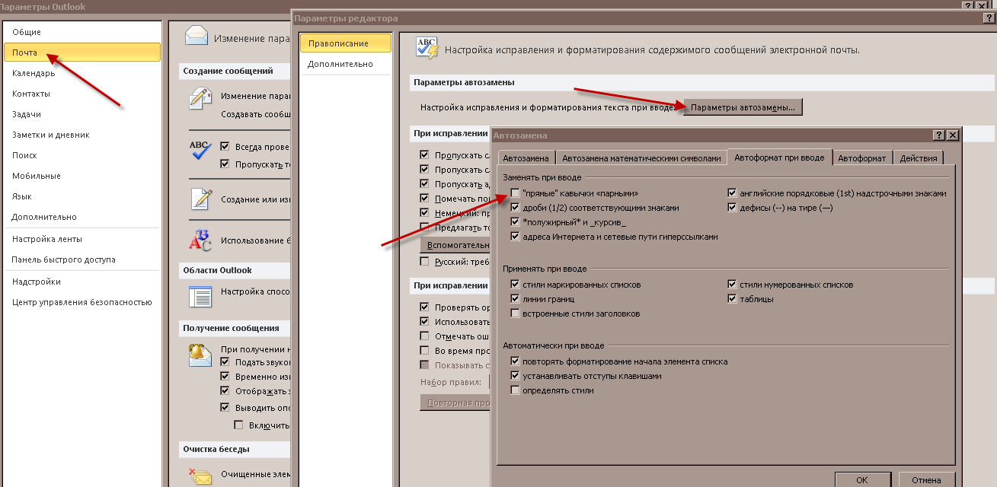Toggle стили маркированных списков checkbox

[516, 285]
